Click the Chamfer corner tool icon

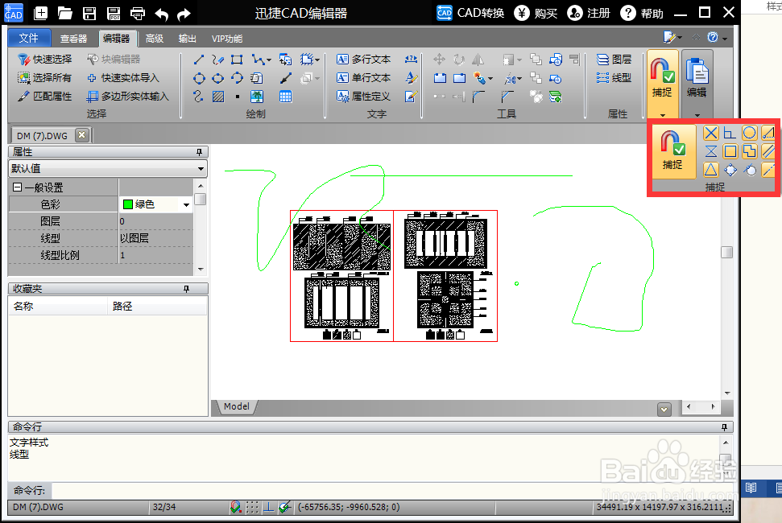point(507,97)
